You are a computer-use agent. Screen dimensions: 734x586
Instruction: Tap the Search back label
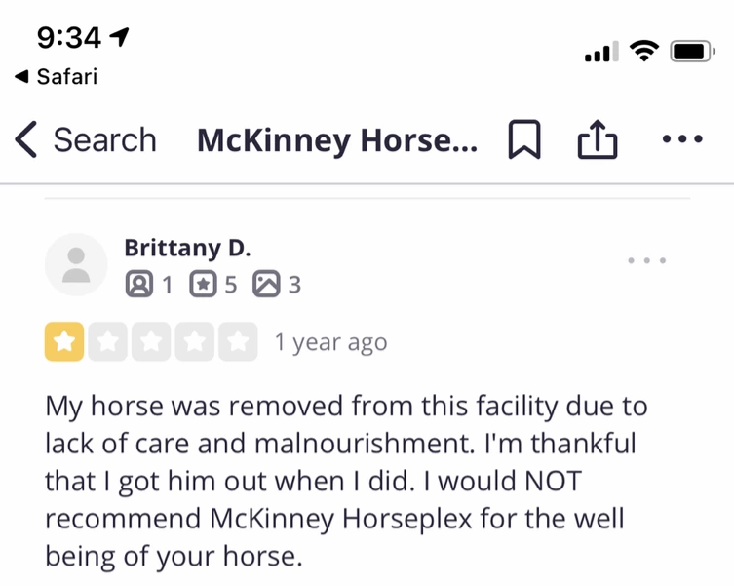[x=104, y=140]
